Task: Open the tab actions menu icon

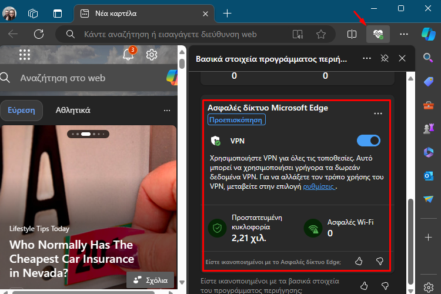Action: pyautogui.click(x=58, y=14)
